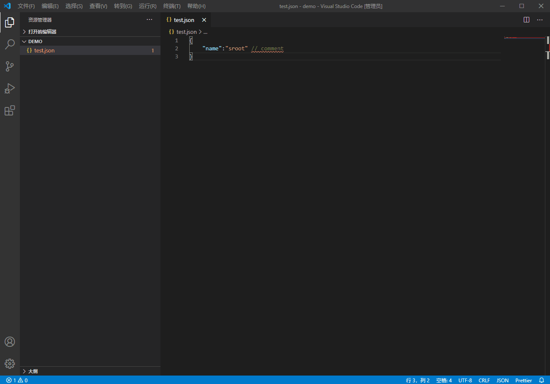The width and height of the screenshot is (550, 384).
Task: Open the 转到(G) menu
Action: (123, 6)
